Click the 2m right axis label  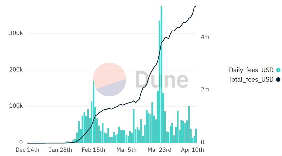[205, 90]
